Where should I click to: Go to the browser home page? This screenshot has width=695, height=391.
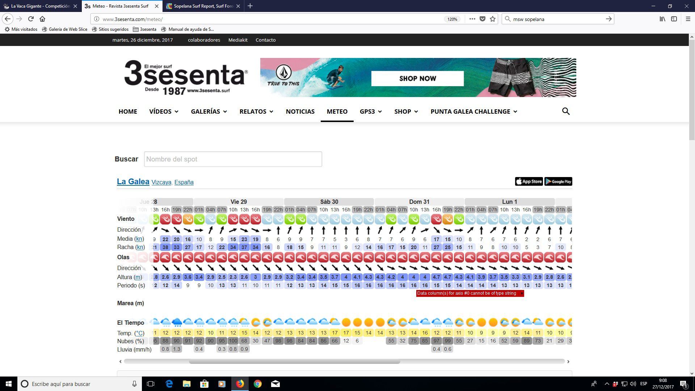point(42,19)
